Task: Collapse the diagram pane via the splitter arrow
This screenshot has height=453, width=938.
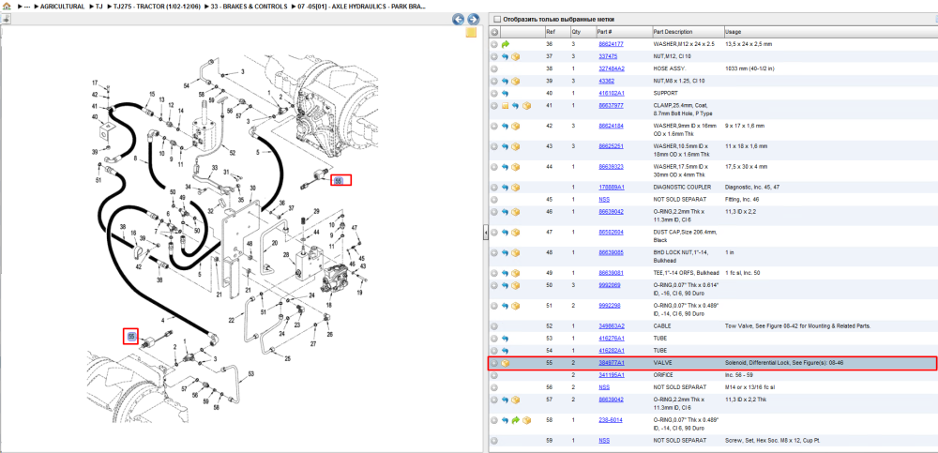Action: pyautogui.click(x=486, y=233)
